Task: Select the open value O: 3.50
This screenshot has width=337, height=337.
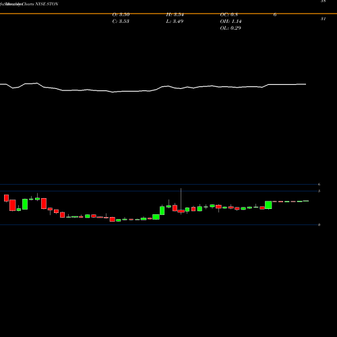Action: coord(121,15)
